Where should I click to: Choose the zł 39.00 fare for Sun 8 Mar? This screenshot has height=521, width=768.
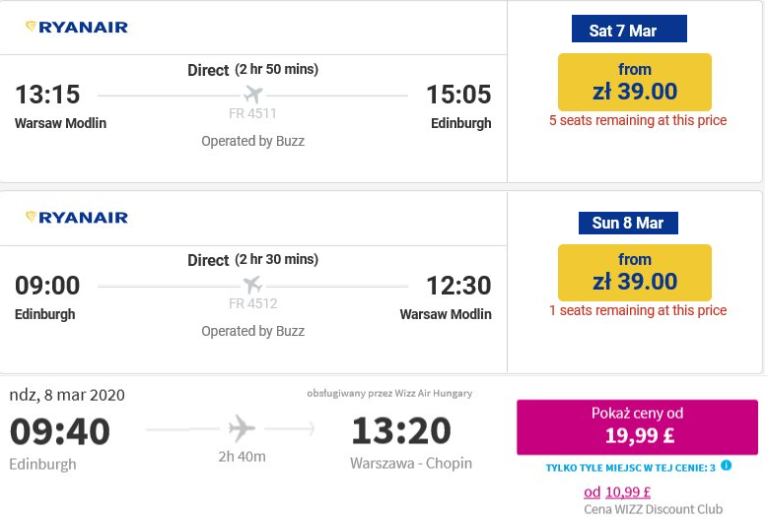pyautogui.click(x=634, y=273)
